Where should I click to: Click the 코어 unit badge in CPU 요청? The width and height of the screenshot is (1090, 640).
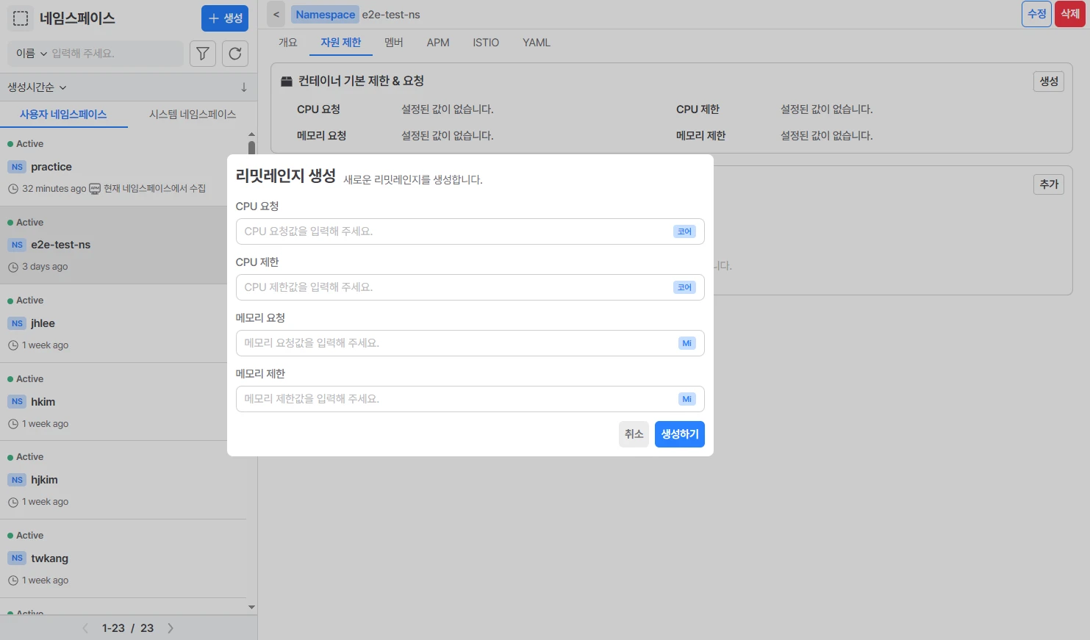tap(685, 231)
